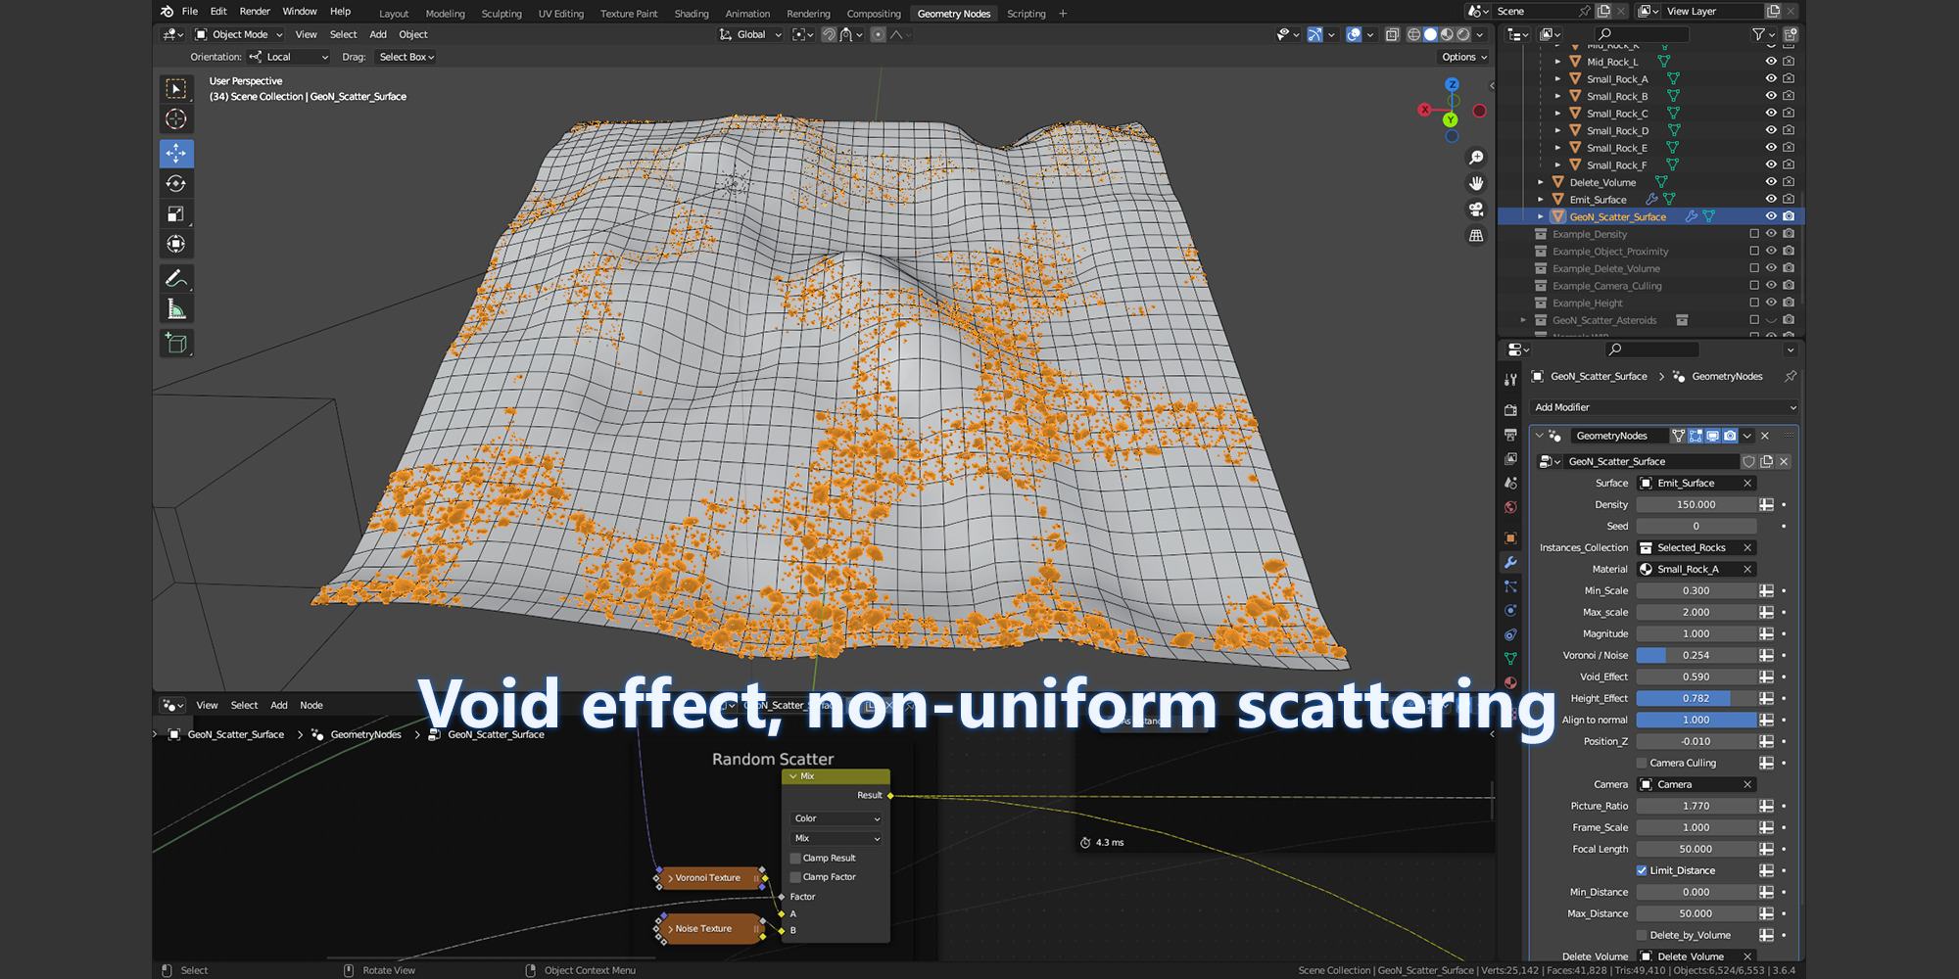Expand the GeoN_Scatter_Surface outliner item
This screenshot has height=979, width=1959.
point(1541,216)
